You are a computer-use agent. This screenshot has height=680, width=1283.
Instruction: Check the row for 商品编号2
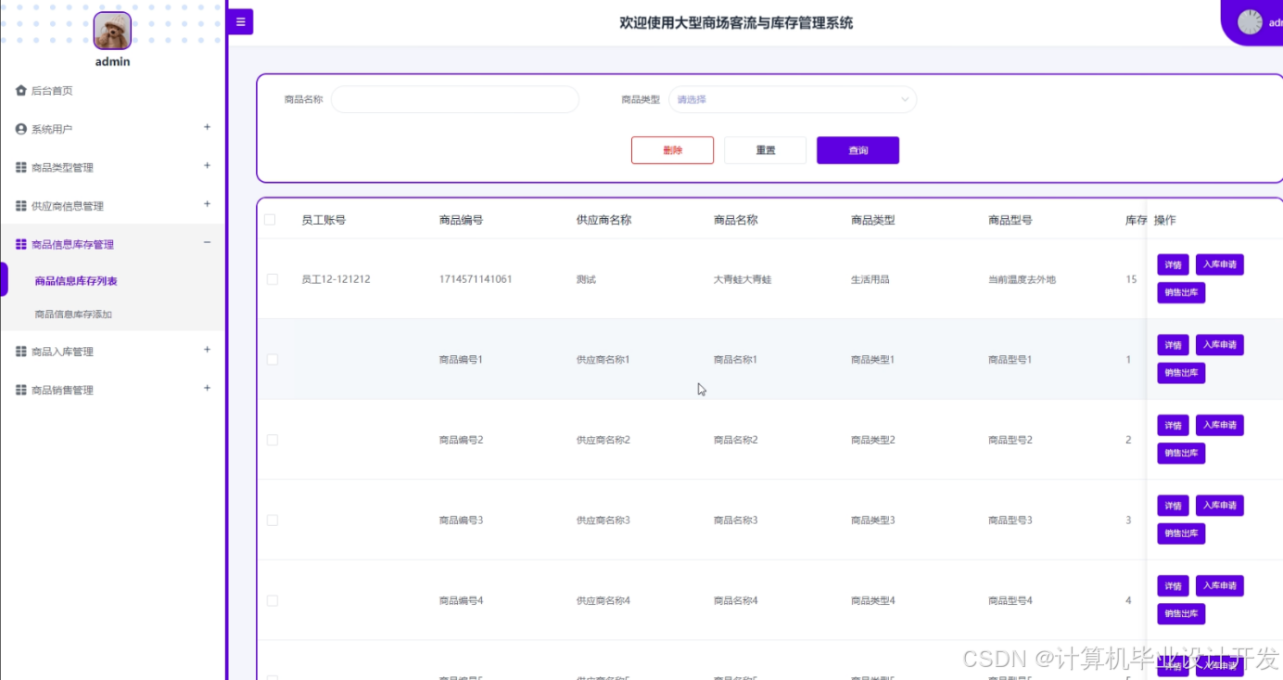pos(273,440)
